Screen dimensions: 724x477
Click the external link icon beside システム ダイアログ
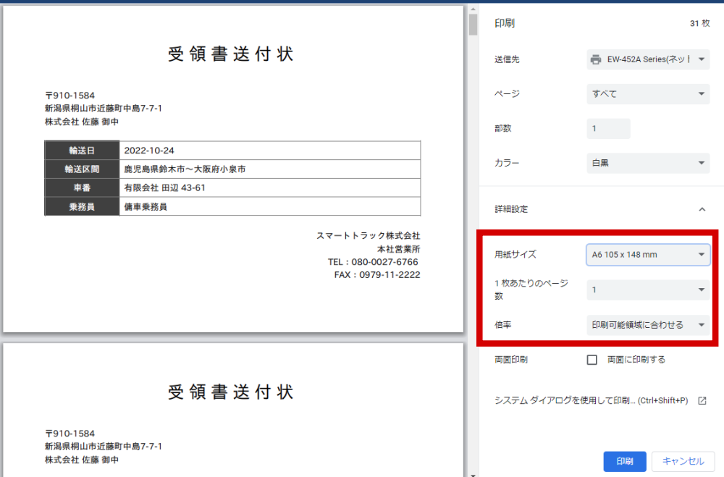(702, 400)
